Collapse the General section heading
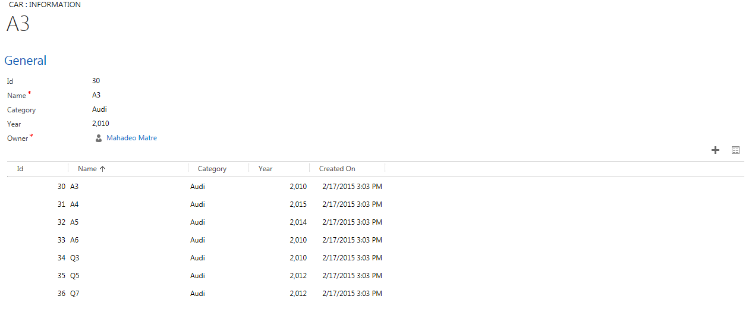 [x=26, y=61]
